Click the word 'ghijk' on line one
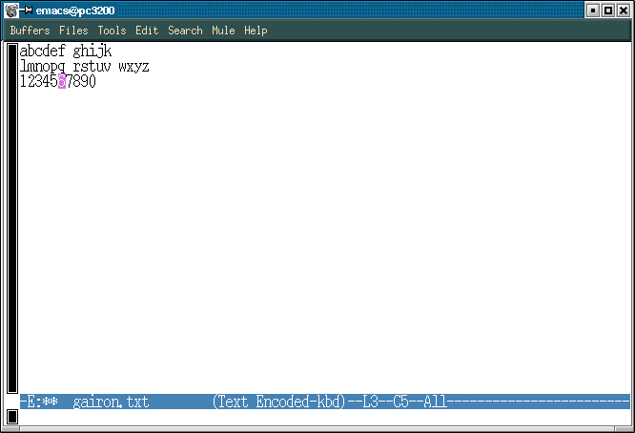Screen dimensions: 635x433 (92, 52)
